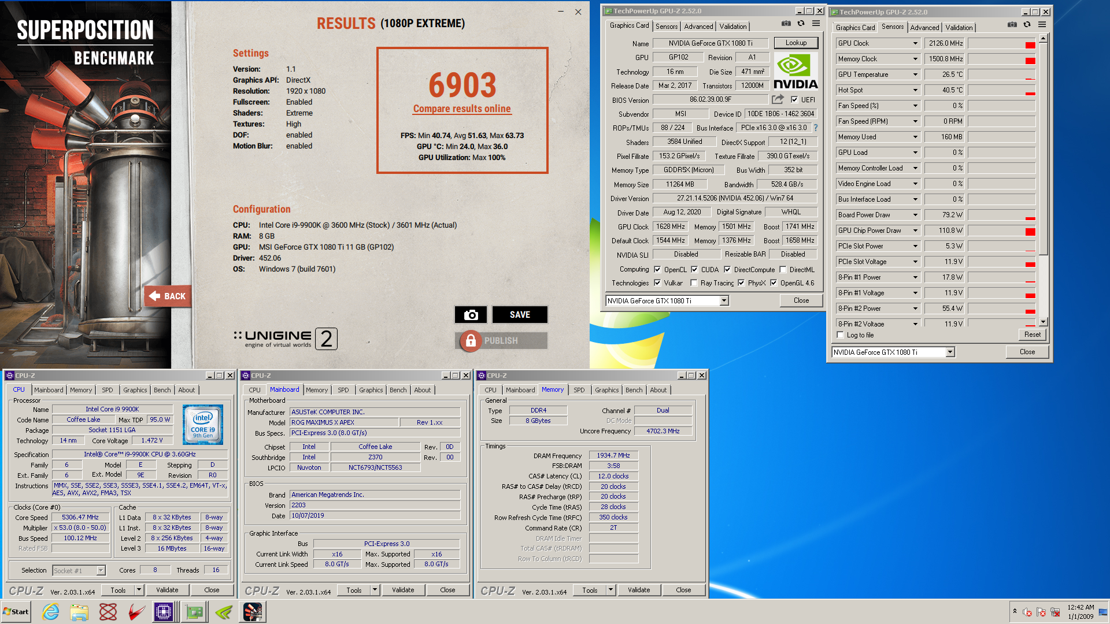Viewport: 1110px width, 624px height.
Task: Open Validation tab in GPU-Z Sensors window
Action: pyautogui.click(x=959, y=28)
